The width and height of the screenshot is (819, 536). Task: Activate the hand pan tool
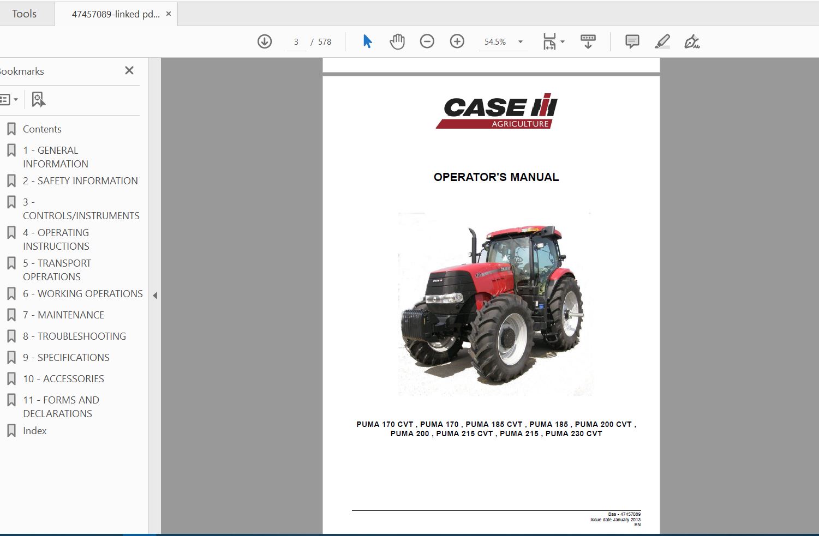(397, 41)
